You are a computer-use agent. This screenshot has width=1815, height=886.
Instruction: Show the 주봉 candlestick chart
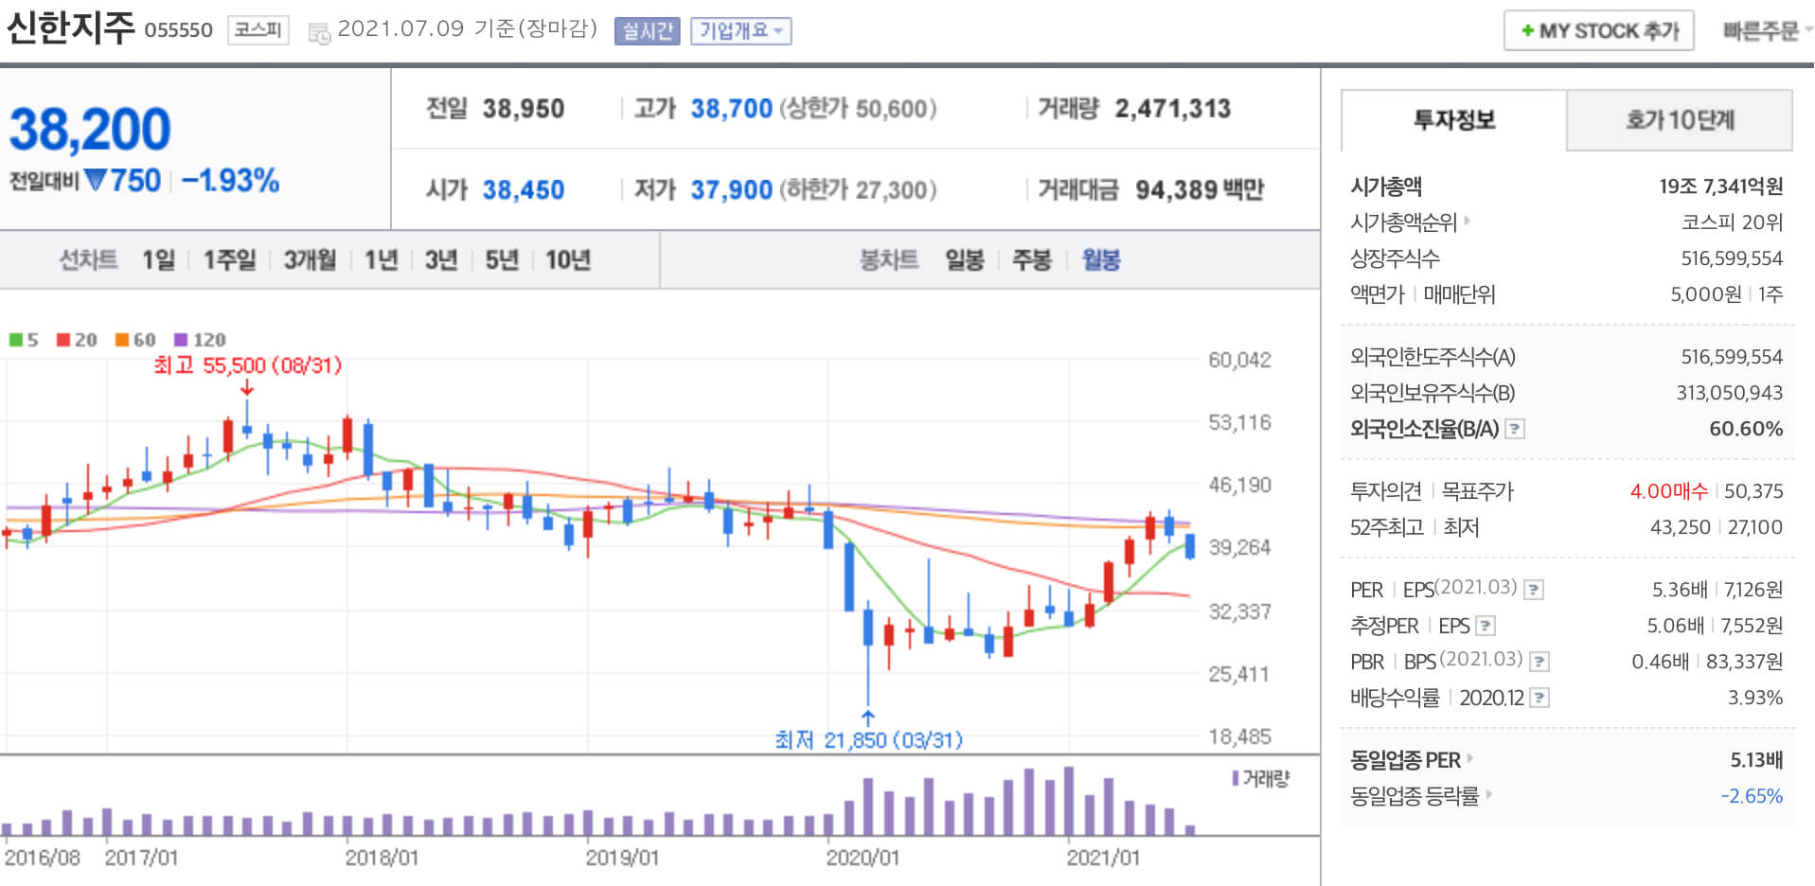click(x=1031, y=259)
